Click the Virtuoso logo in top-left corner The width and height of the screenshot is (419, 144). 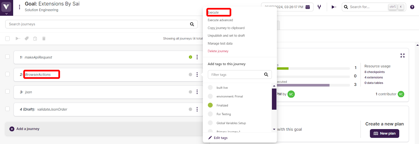tap(6, 6)
